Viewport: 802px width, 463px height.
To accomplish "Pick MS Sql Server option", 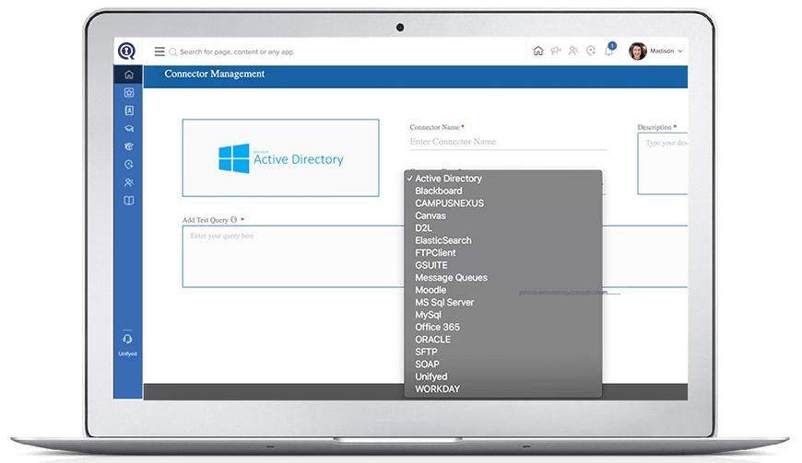I will (502, 302).
